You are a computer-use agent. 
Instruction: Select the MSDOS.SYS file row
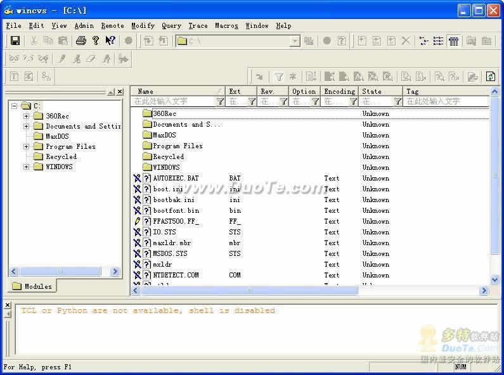[x=310, y=253]
